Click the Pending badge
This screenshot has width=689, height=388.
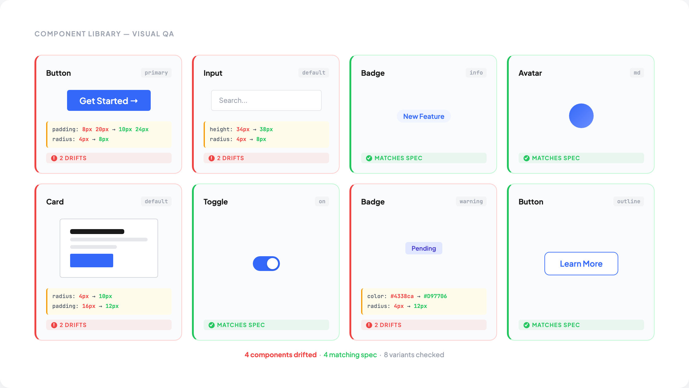(424, 248)
